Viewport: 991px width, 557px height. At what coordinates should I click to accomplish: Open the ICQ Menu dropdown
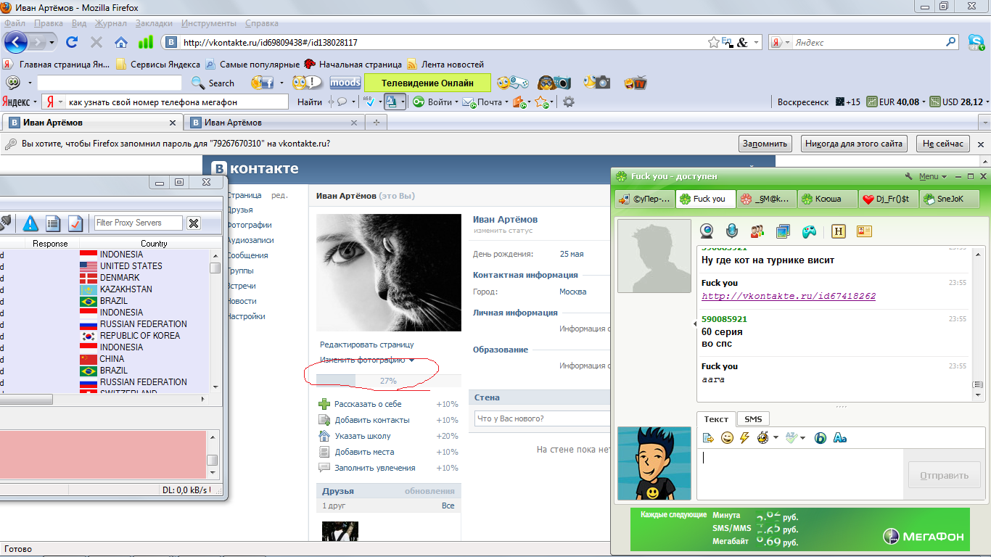pyautogui.click(x=933, y=176)
